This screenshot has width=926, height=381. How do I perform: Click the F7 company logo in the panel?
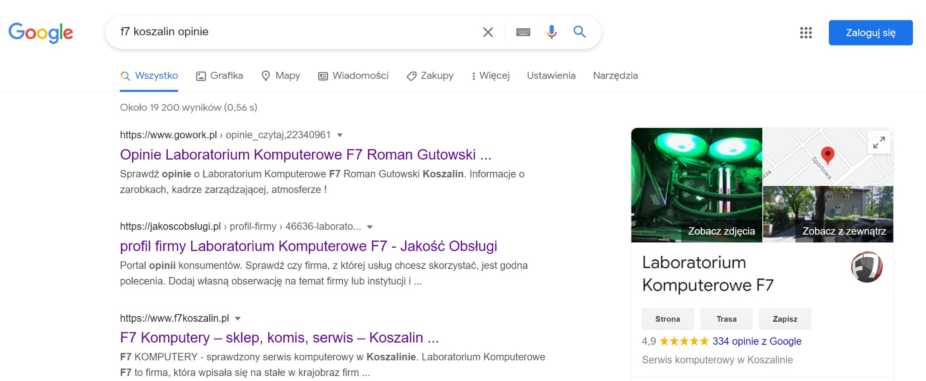point(866,268)
